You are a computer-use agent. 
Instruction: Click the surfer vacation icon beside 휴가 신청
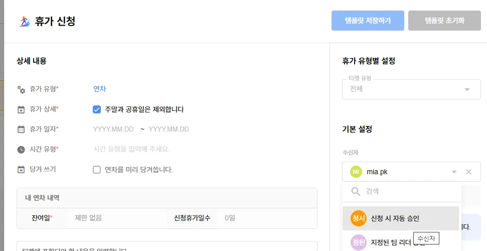click(25, 22)
